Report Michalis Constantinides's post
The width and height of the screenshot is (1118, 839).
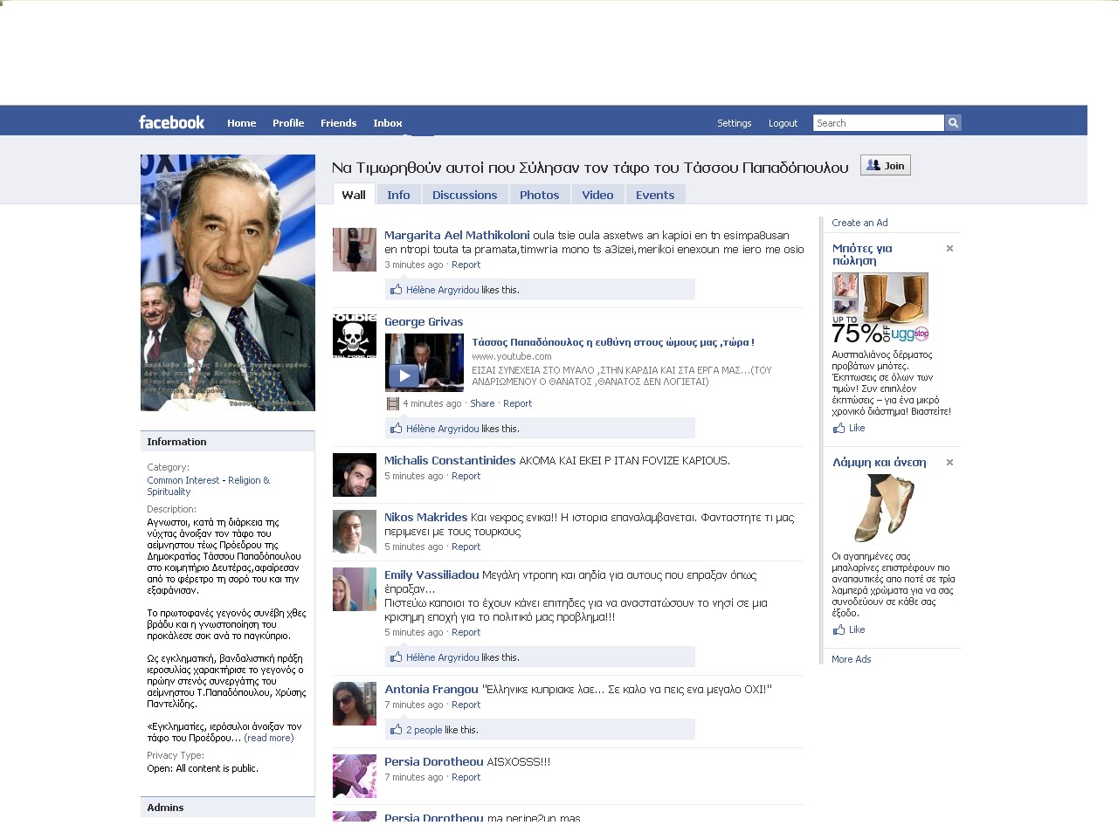466,476
